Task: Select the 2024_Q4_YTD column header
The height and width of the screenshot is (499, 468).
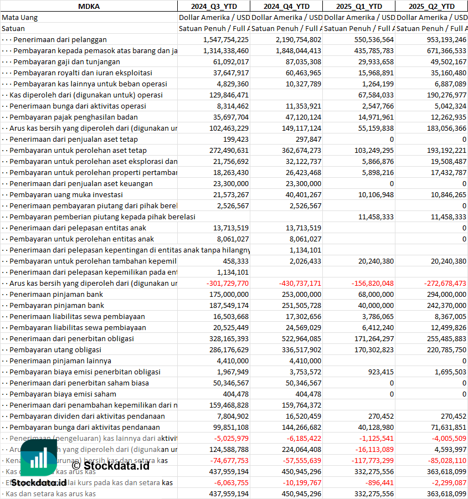Action: click(x=286, y=6)
